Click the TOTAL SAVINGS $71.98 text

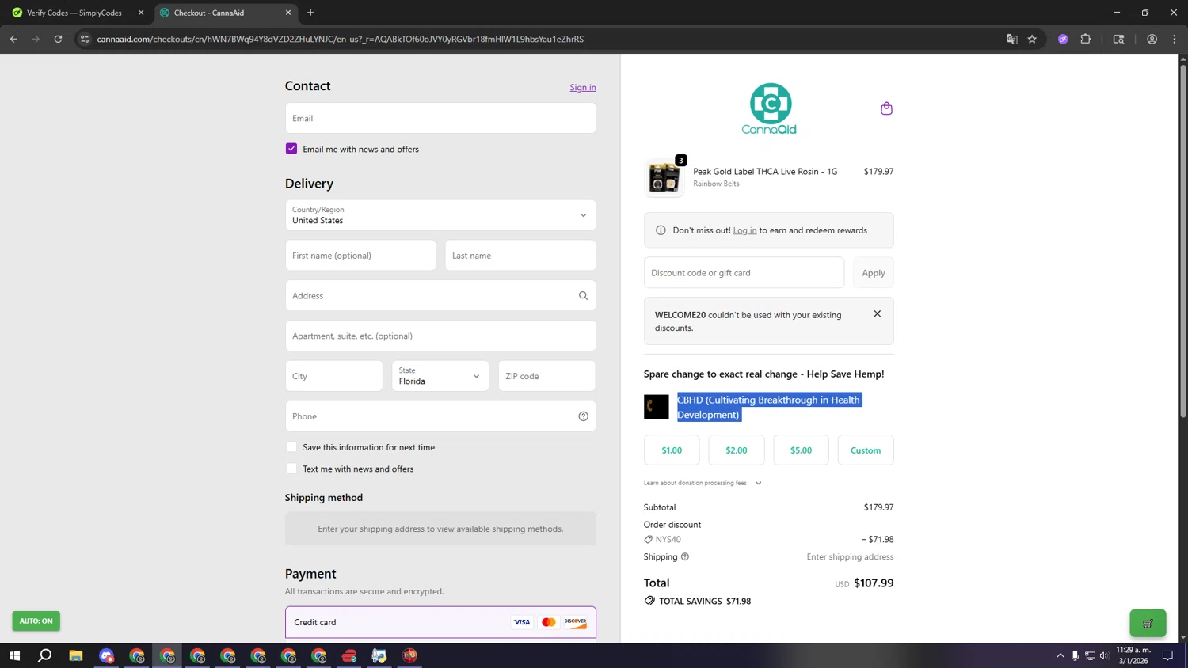[x=705, y=602]
